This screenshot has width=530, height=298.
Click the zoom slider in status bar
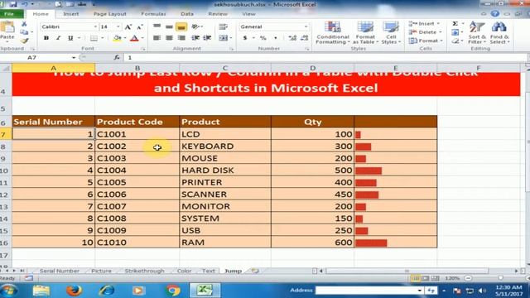pos(500,278)
